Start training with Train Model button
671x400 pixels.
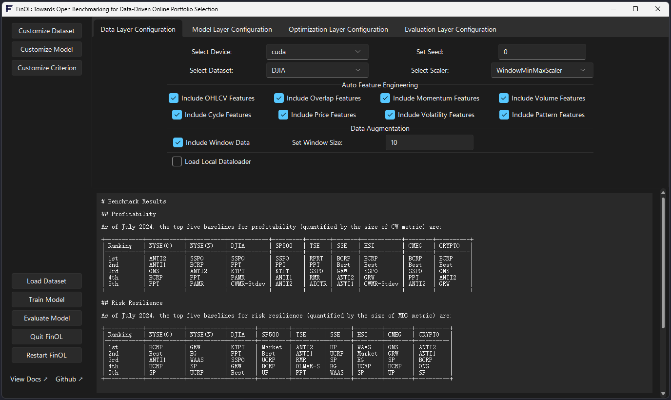point(47,300)
